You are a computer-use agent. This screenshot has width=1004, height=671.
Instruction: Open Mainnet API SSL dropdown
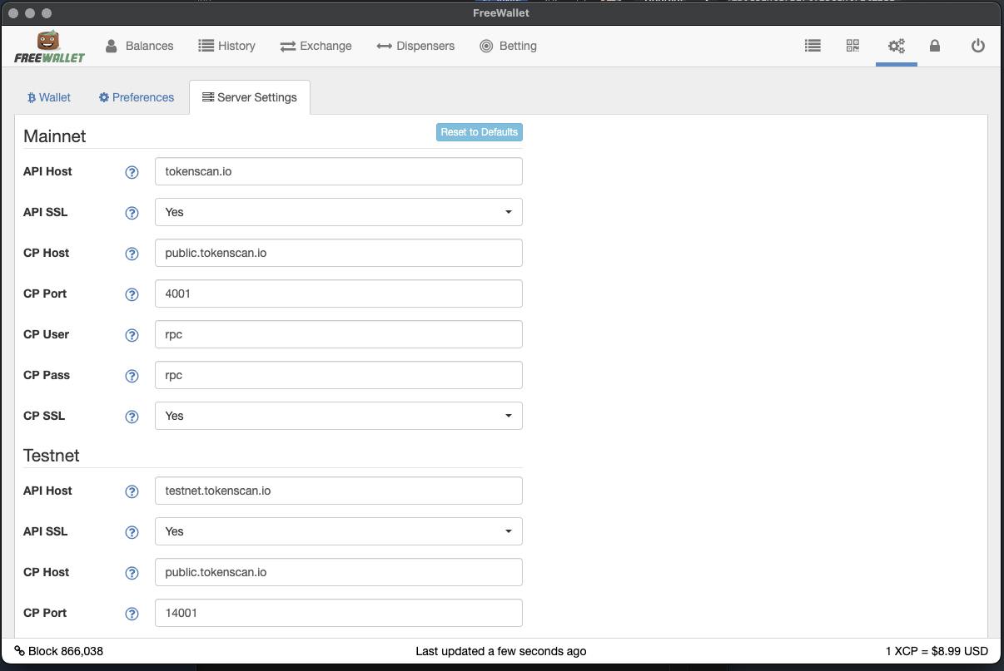339,212
